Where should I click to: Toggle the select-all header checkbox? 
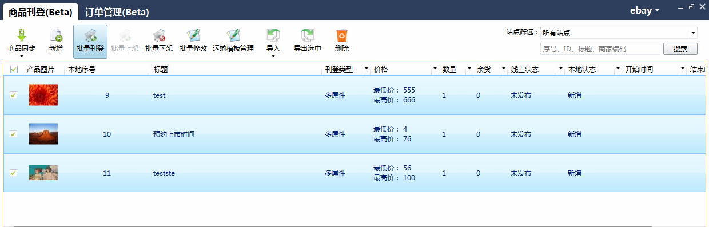(14, 70)
